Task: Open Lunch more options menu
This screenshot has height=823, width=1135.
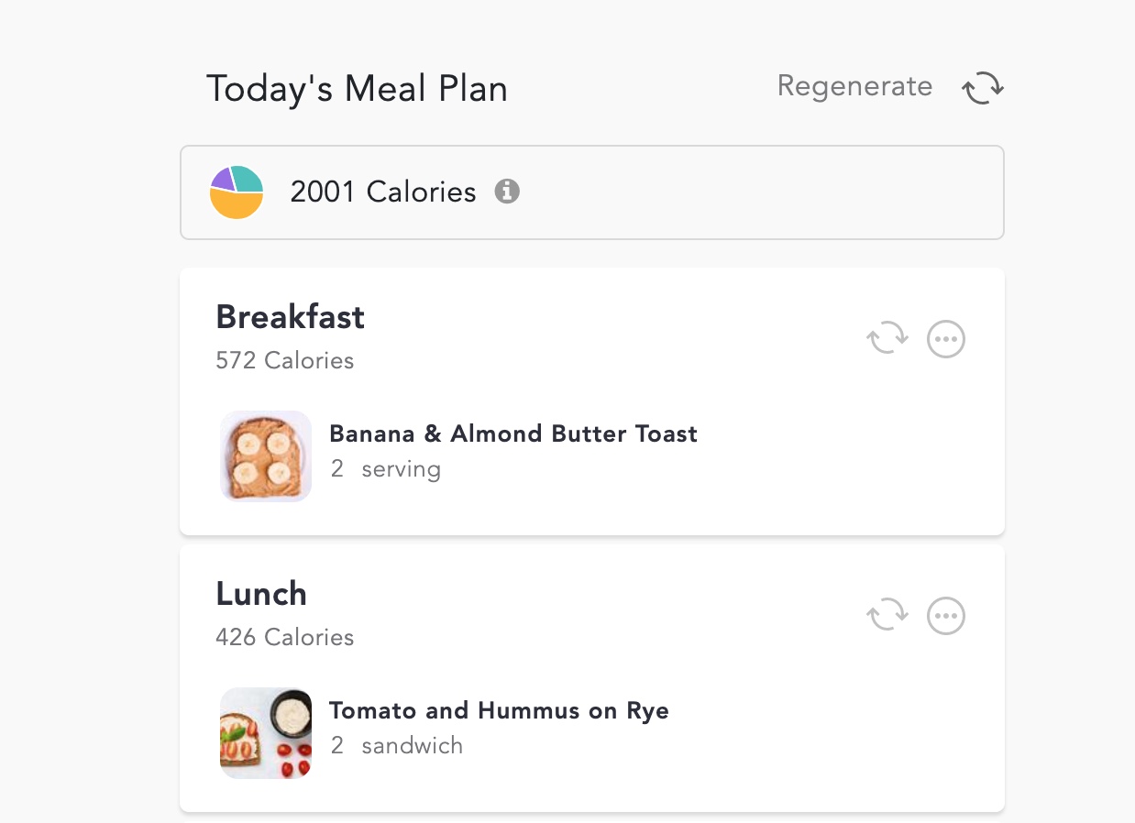Action: coord(946,615)
